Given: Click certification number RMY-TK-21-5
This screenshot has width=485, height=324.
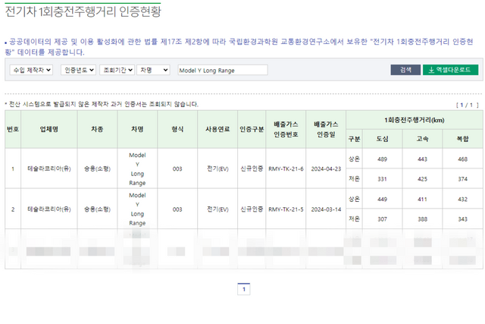Looking at the screenshot, I should pos(286,209).
